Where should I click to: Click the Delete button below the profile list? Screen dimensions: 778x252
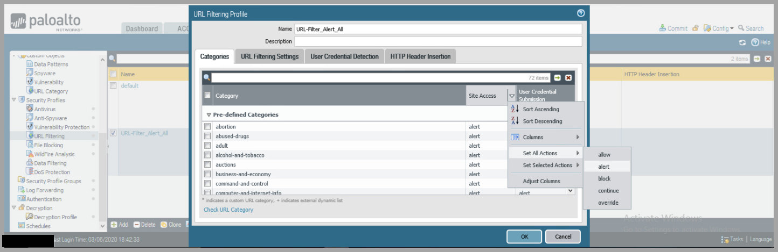(x=144, y=225)
